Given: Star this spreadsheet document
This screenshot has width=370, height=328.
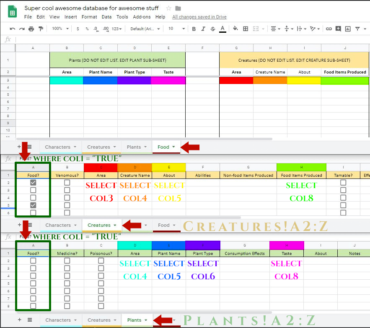Looking at the screenshot, I should [168, 8].
